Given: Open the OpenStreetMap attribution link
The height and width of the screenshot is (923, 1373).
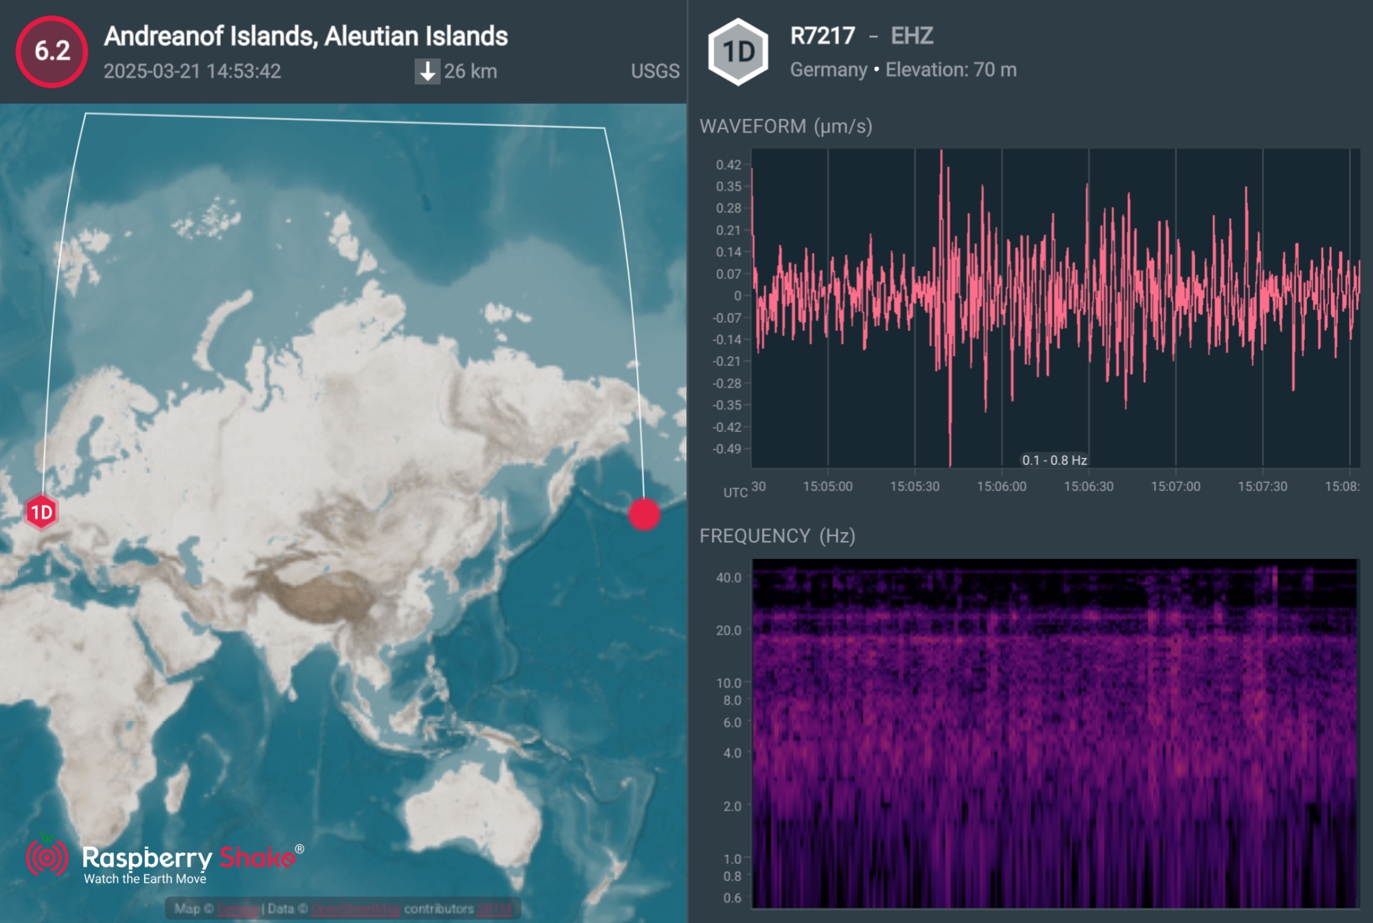Looking at the screenshot, I should 355,909.
